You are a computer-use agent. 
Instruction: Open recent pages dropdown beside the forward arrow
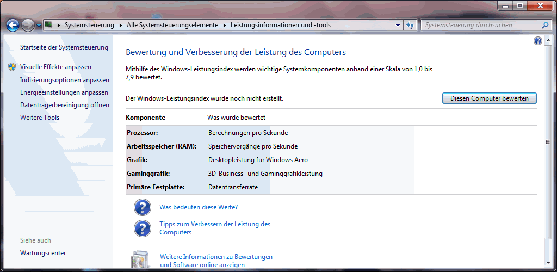pyautogui.click(x=39, y=26)
